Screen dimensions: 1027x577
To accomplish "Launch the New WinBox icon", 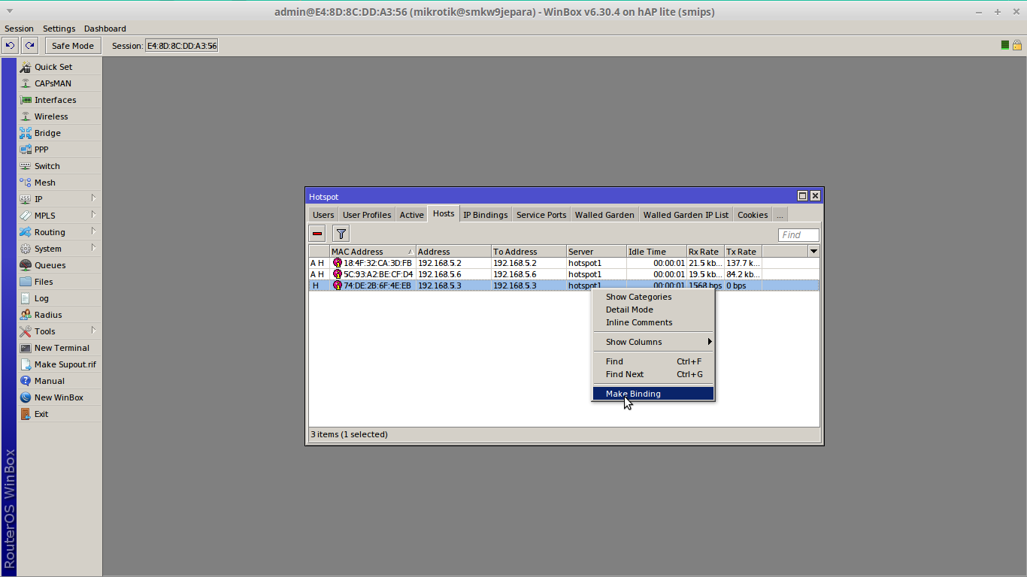I will point(26,397).
